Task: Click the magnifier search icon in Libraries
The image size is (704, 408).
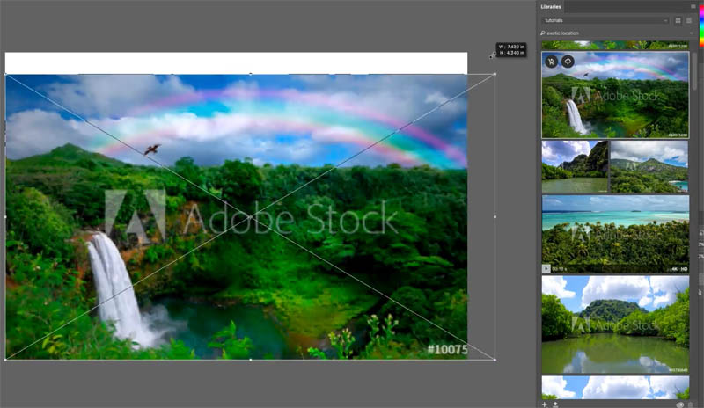Action: 543,33
